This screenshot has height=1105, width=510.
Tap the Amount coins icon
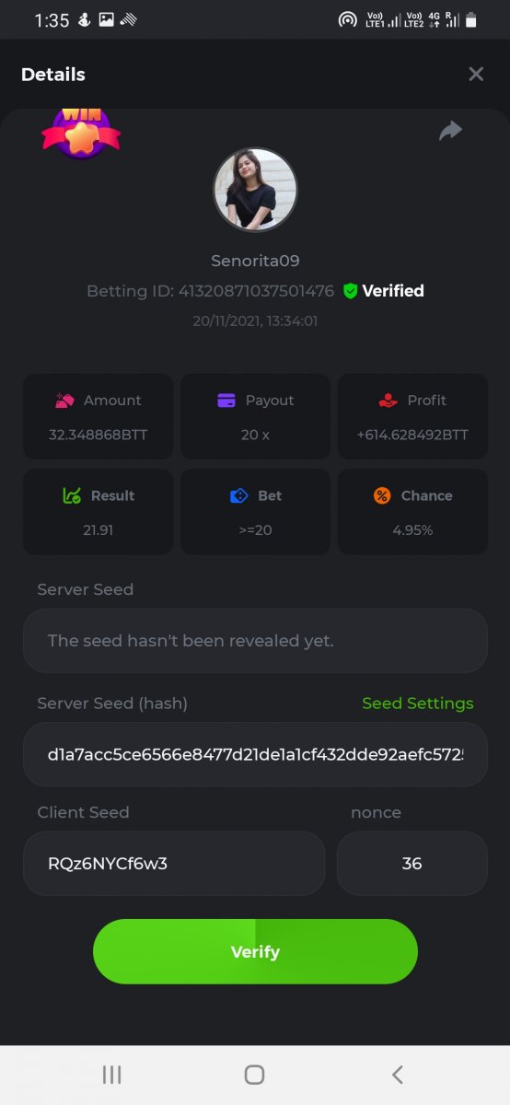click(65, 401)
